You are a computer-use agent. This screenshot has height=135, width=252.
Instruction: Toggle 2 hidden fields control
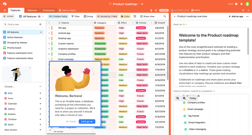coord(58,16)
